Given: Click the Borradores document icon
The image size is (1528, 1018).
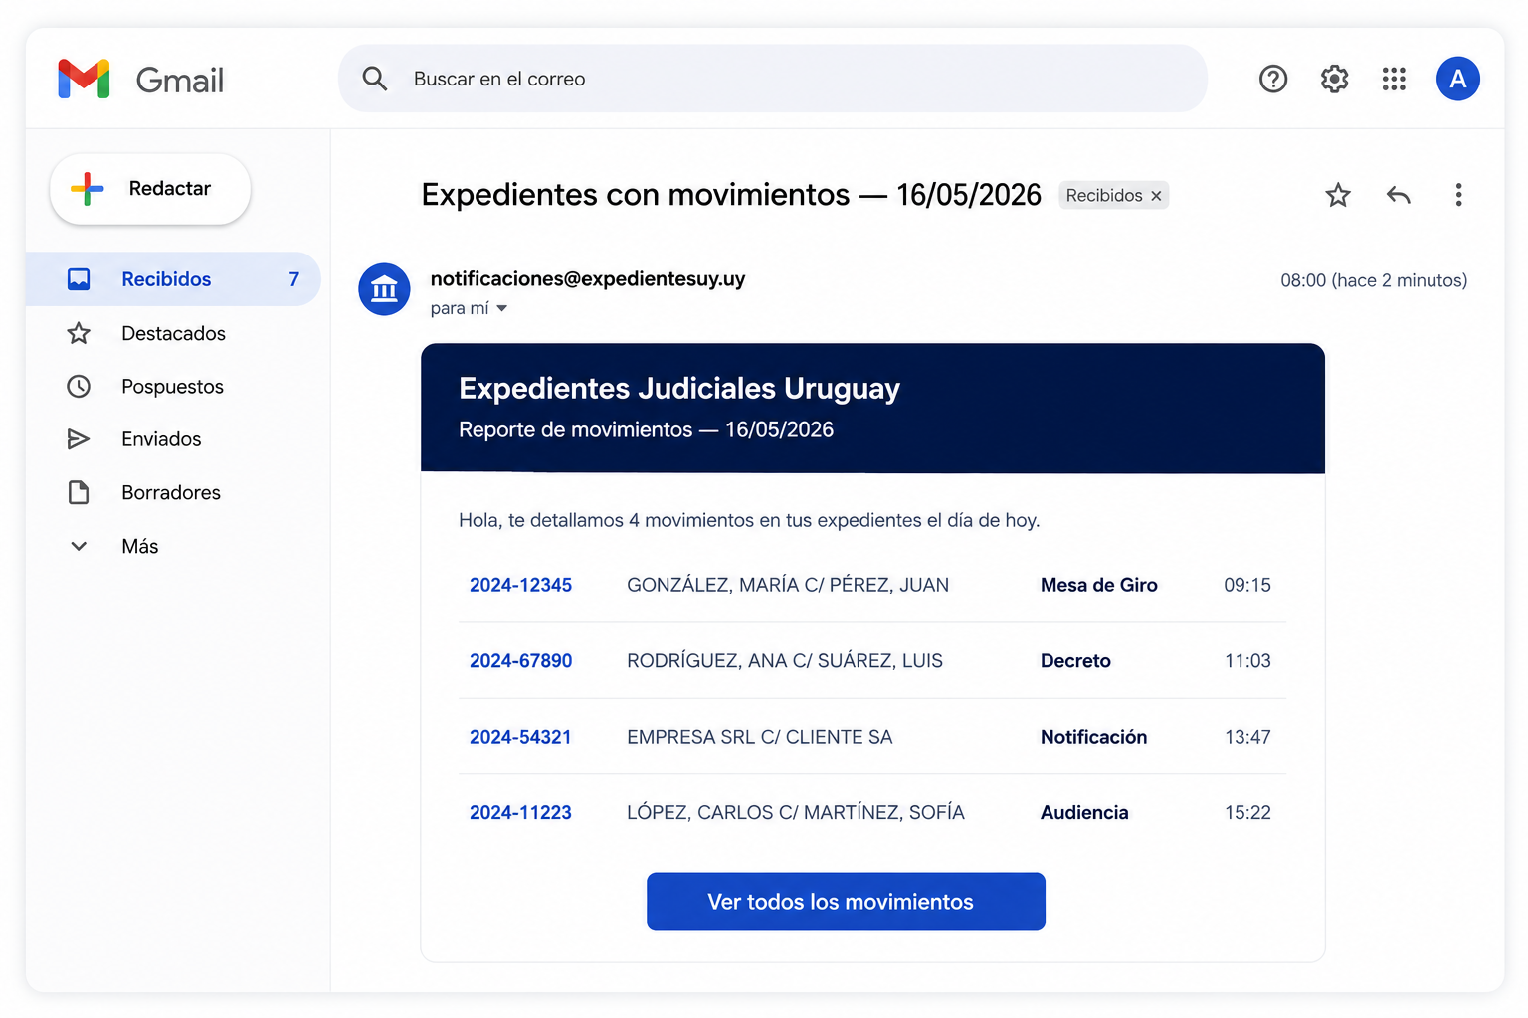Looking at the screenshot, I should coord(79,492).
